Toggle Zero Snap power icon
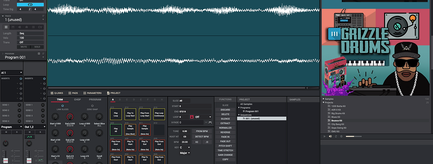 [x=92, y=106]
